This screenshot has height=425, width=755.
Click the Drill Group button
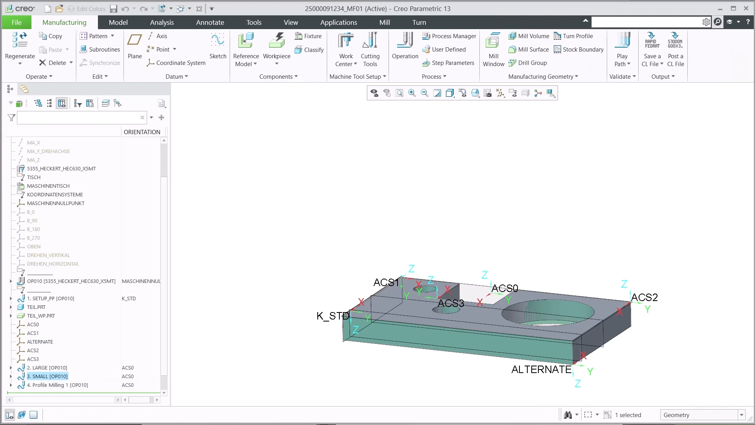pyautogui.click(x=528, y=63)
